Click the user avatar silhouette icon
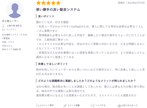This screenshot has height=108, width=147. click(x=15, y=10)
